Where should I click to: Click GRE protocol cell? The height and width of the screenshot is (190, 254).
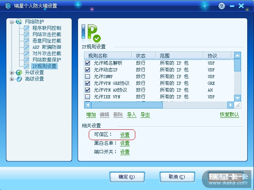pyautogui.click(x=211, y=83)
